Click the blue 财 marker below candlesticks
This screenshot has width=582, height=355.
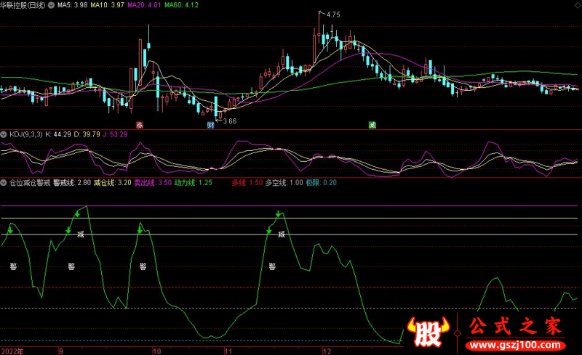pyautogui.click(x=210, y=125)
